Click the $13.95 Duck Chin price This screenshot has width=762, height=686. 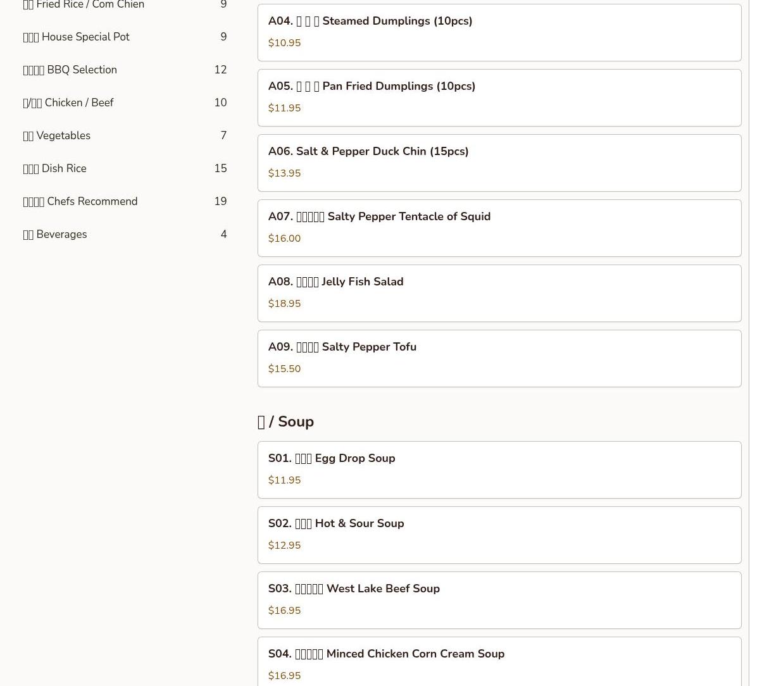tap(284, 173)
